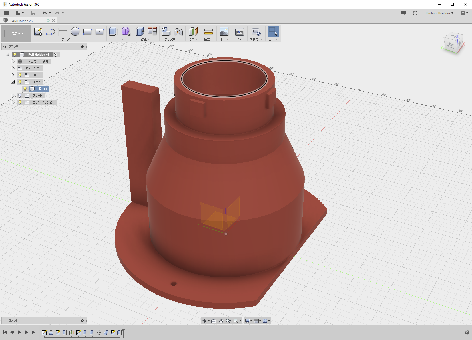The height and width of the screenshot is (340, 472).
Task: Click the Orbit navigation tool
Action: 204,321
